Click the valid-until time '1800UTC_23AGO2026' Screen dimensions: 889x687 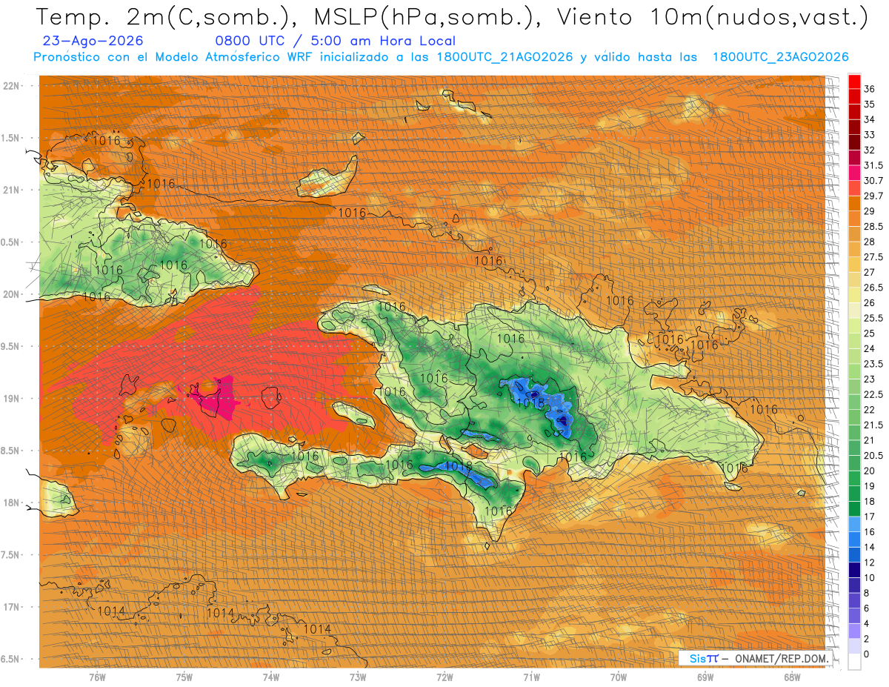(780, 57)
